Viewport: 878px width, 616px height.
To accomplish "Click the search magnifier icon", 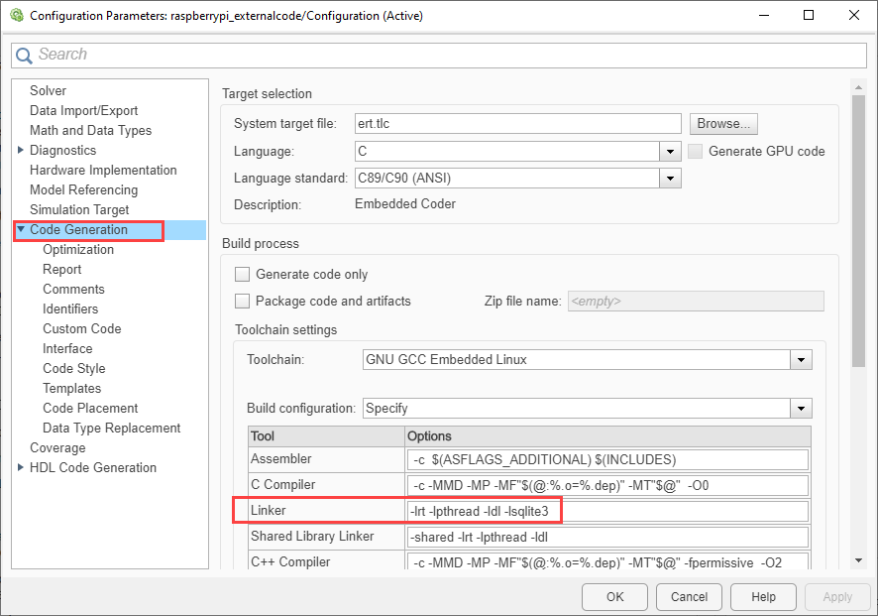I will pyautogui.click(x=25, y=55).
